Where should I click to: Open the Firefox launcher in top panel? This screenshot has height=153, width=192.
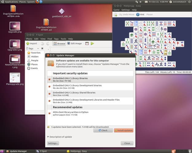click(x=37, y=2)
